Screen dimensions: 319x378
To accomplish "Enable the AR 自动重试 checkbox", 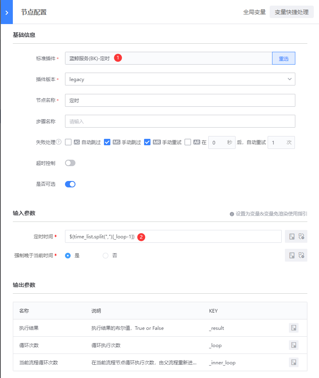I will pos(188,142).
